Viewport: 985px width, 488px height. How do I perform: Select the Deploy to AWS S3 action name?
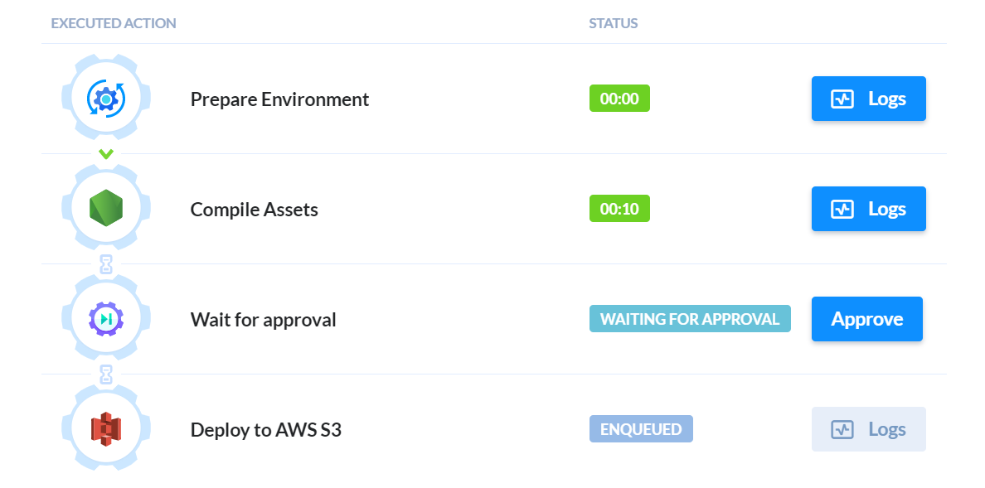[x=265, y=430]
